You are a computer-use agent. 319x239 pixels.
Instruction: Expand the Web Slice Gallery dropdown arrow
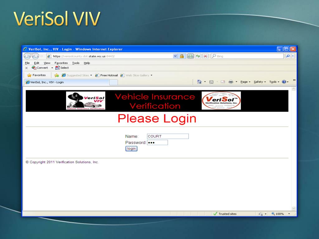click(x=152, y=75)
